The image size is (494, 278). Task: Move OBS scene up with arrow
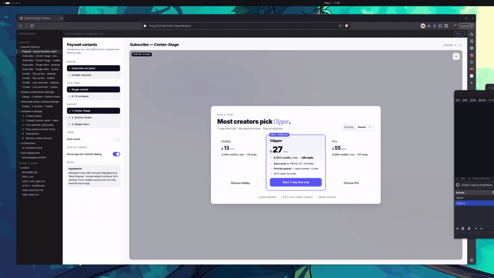[475, 229]
